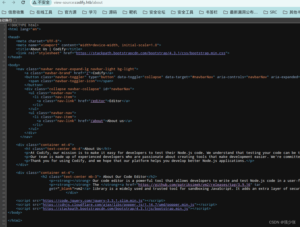Click the closing </html> tag
Image resolution: width=300 pixels, height=227 pixels.
[15, 221]
